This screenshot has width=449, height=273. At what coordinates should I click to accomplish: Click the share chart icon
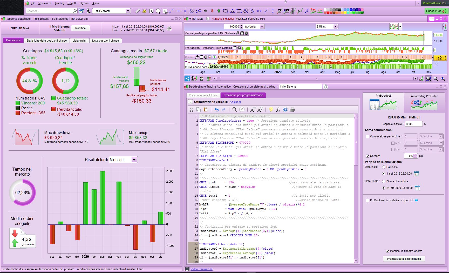[187, 78]
